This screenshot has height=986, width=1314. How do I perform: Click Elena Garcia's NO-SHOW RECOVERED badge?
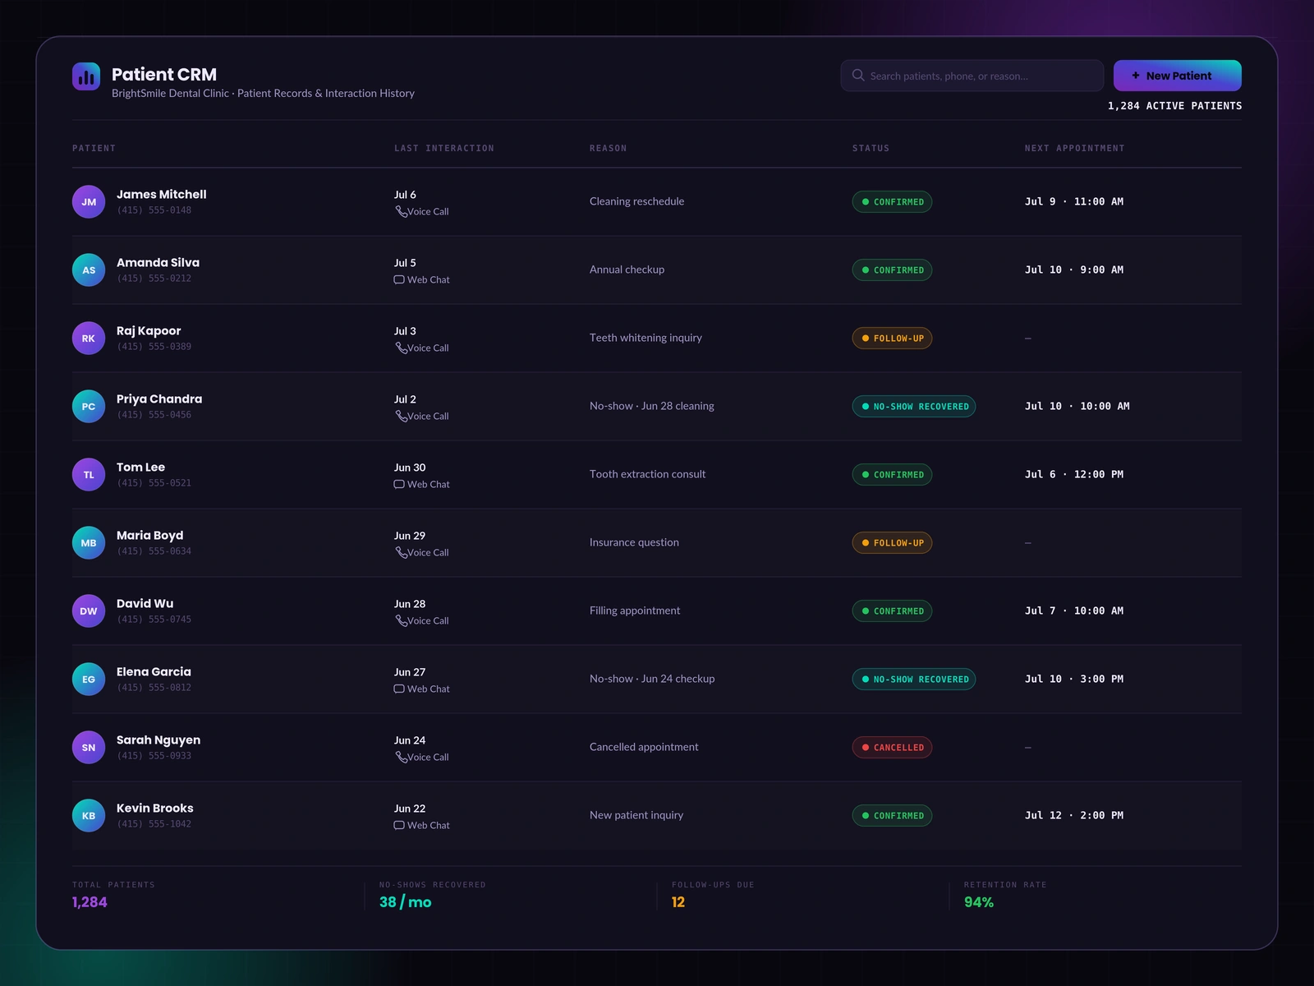pos(914,680)
